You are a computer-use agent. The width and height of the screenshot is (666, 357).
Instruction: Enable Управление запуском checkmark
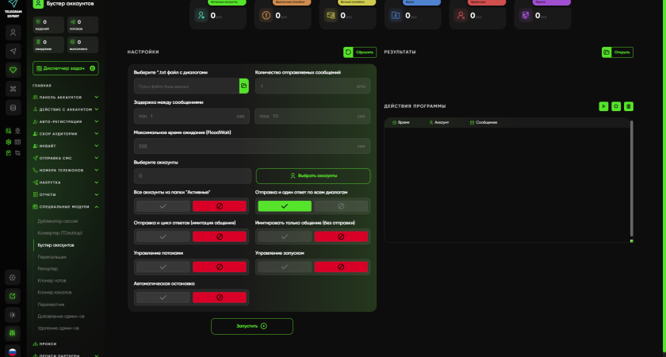pyautogui.click(x=285, y=267)
